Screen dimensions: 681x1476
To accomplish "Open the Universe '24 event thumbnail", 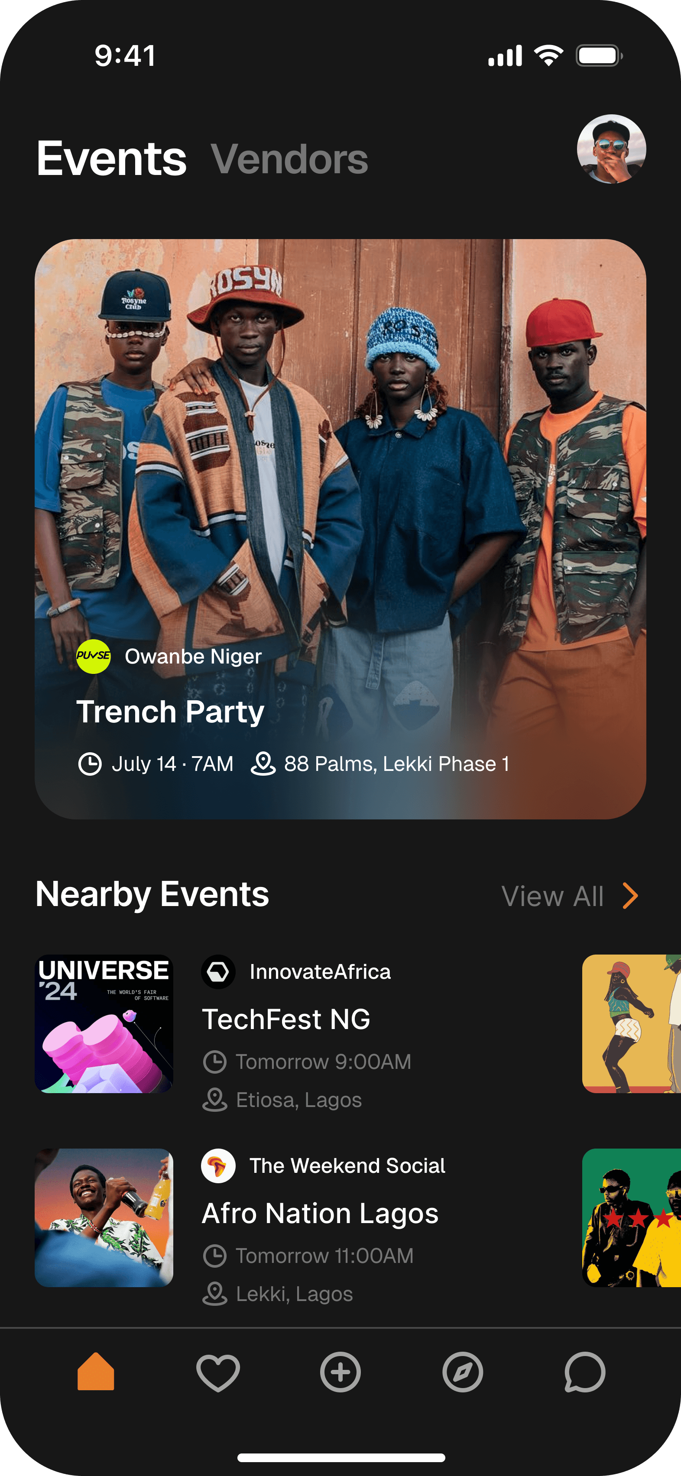I will click(x=104, y=1023).
